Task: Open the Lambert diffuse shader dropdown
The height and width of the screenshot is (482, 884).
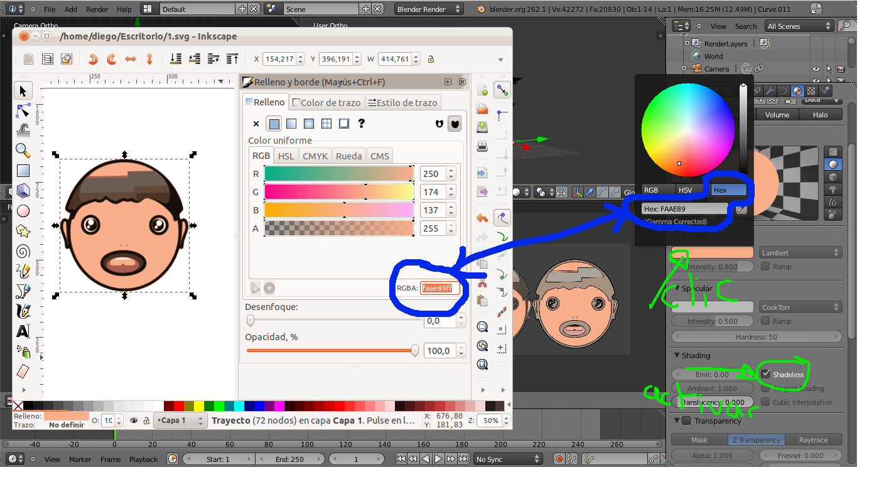Action: click(800, 252)
